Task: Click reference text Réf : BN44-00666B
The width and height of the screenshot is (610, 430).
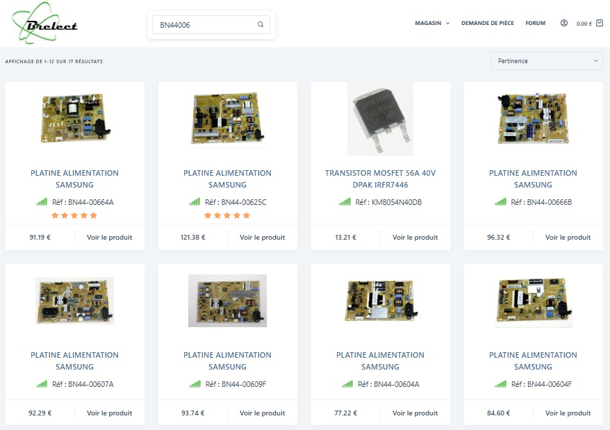Action: pyautogui.click(x=541, y=202)
